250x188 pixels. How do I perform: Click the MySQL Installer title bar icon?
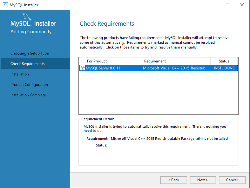(x=5, y=5)
